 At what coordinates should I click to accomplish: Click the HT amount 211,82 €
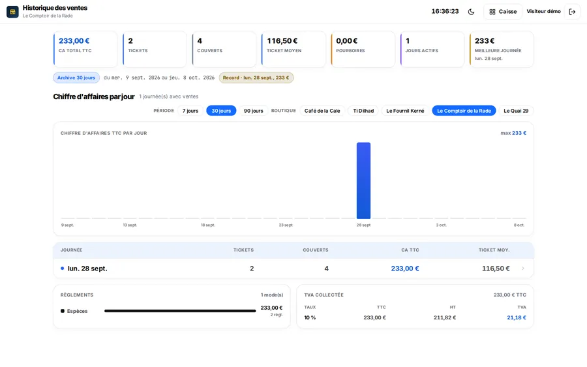click(x=445, y=317)
